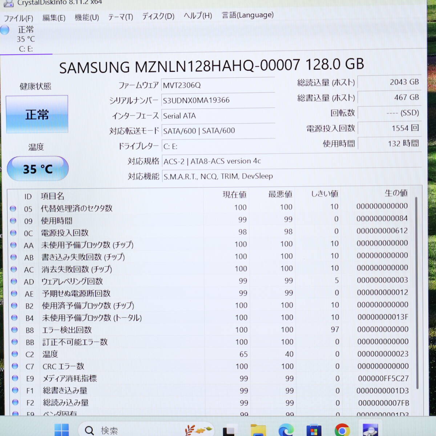Screen dimensions: 436x436
Task: Click status orb for attribute F1 row
Action: click(x=15, y=390)
